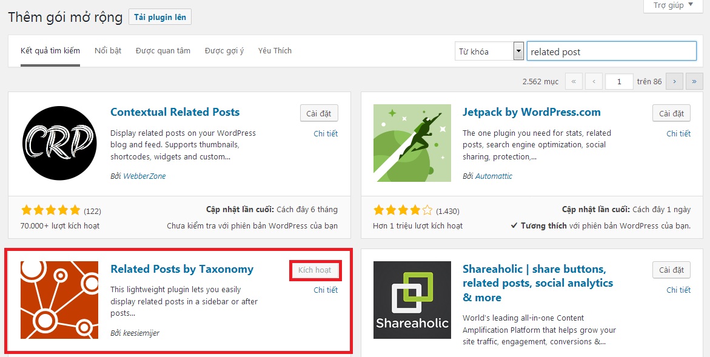The height and width of the screenshot is (357, 710).
Task: Open the Yêu Thích tab
Action: click(275, 51)
